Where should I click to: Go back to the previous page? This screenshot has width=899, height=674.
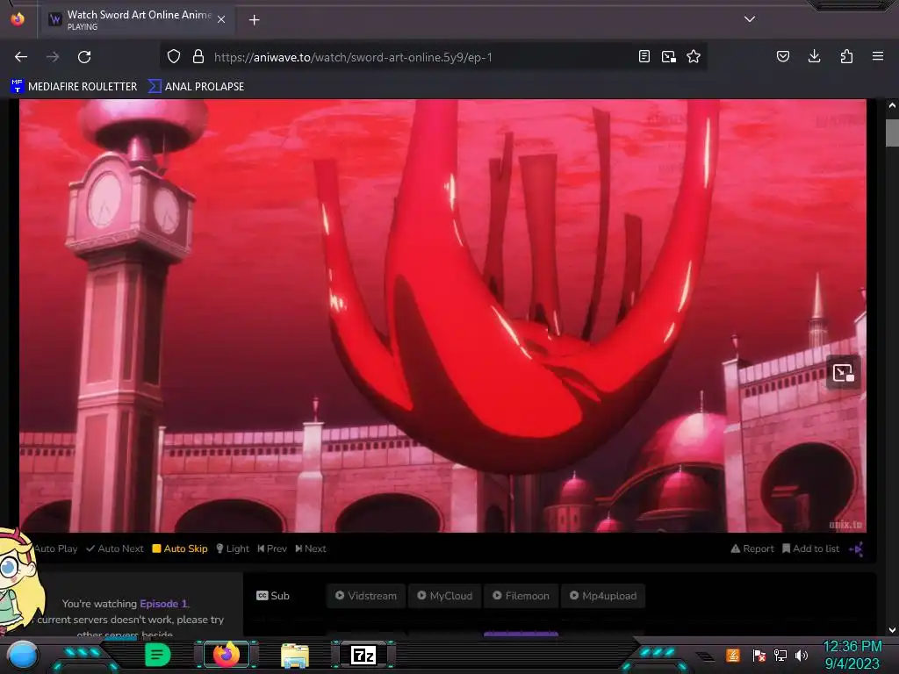coord(21,57)
